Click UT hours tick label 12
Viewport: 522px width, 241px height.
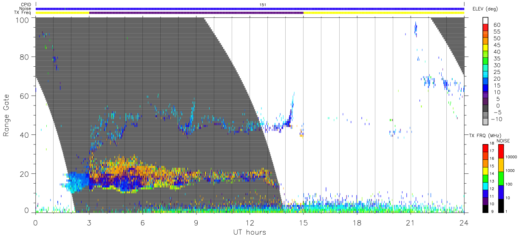(250, 223)
